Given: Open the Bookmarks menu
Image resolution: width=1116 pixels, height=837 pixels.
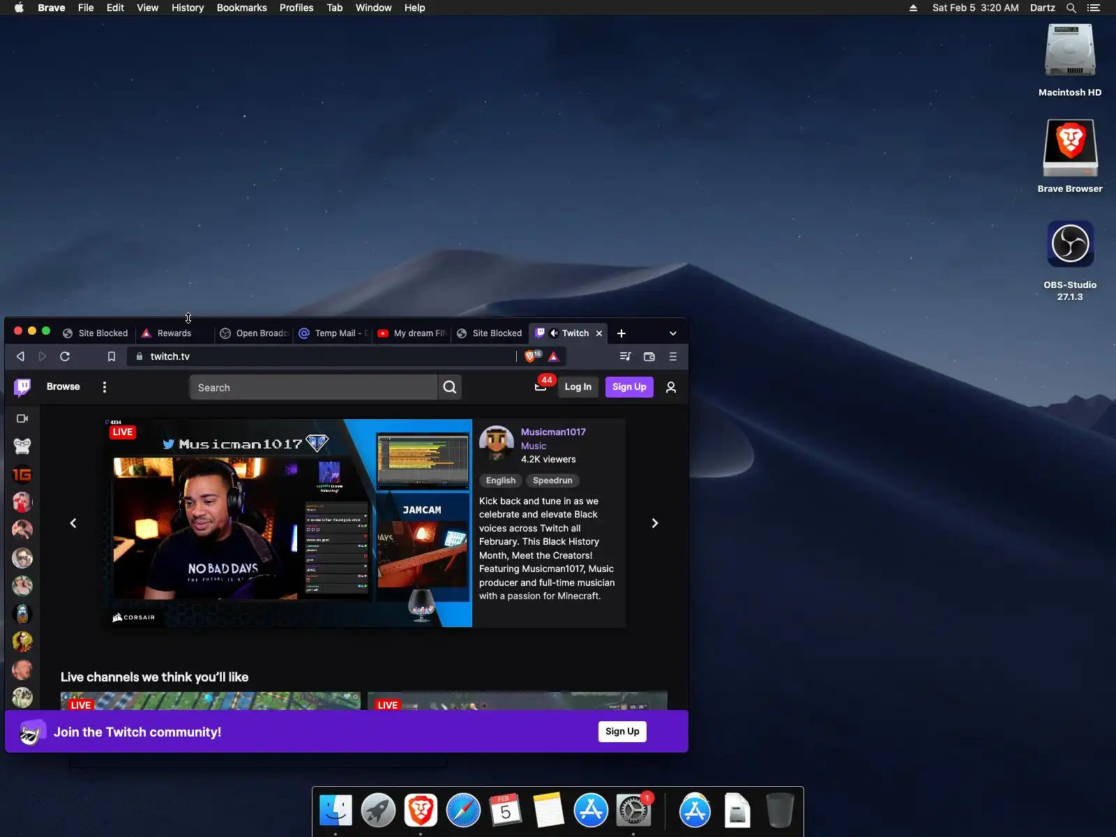Looking at the screenshot, I should click(242, 8).
